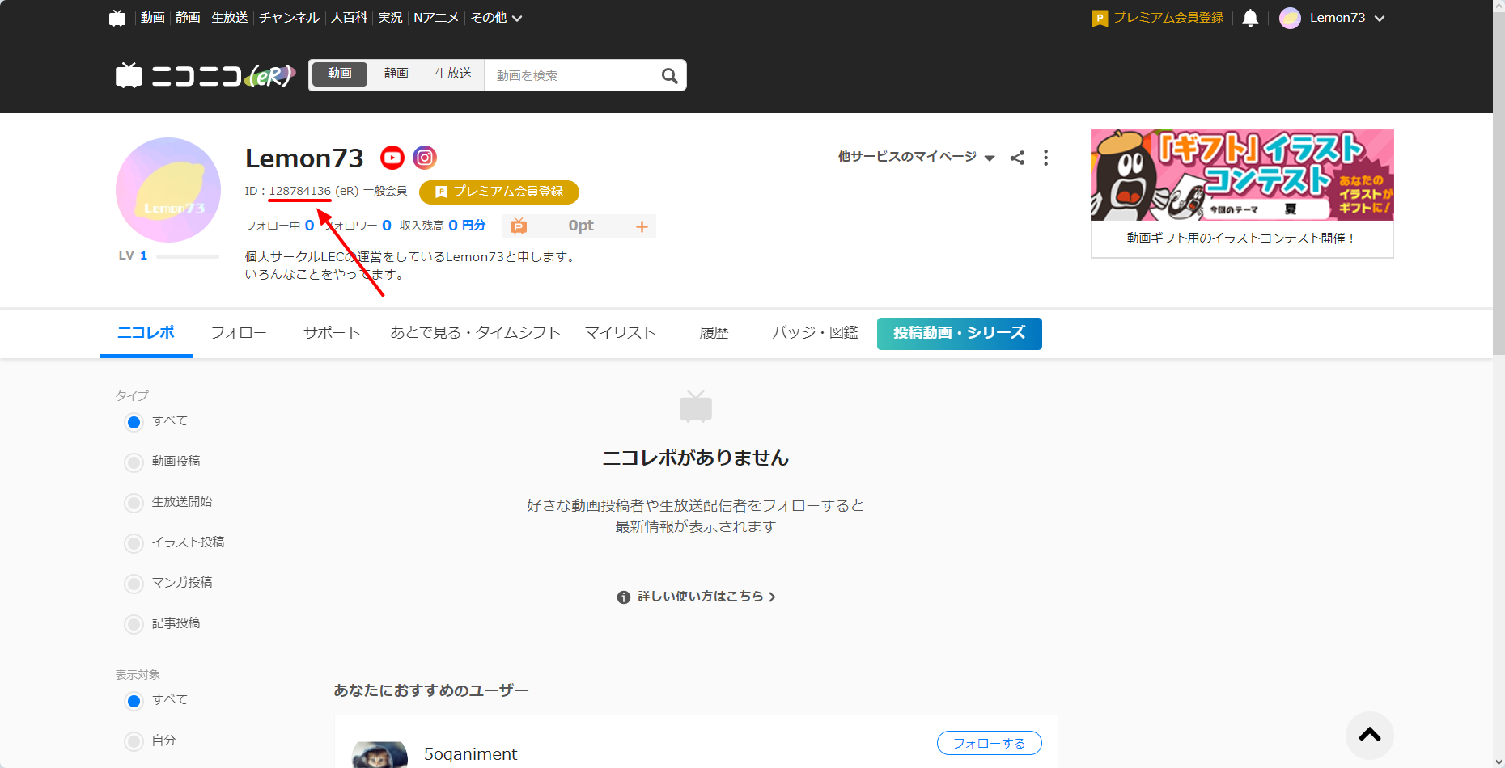This screenshot has height=768, width=1505.
Task: Open the share icon on the profile
Action: coord(1017,158)
